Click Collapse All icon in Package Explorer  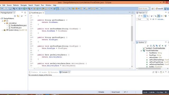coord(15,16)
